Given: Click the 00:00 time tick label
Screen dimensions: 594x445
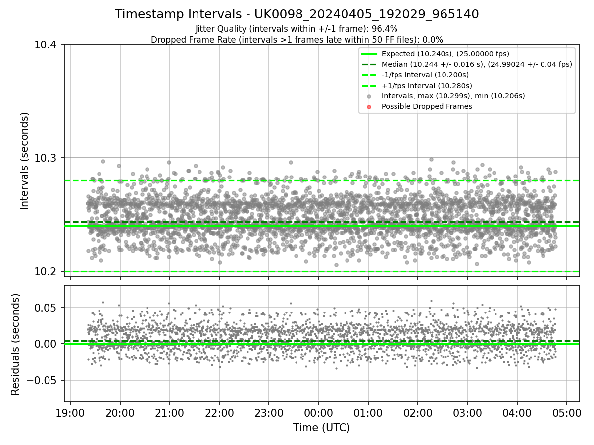Looking at the screenshot, I should pyautogui.click(x=318, y=413).
